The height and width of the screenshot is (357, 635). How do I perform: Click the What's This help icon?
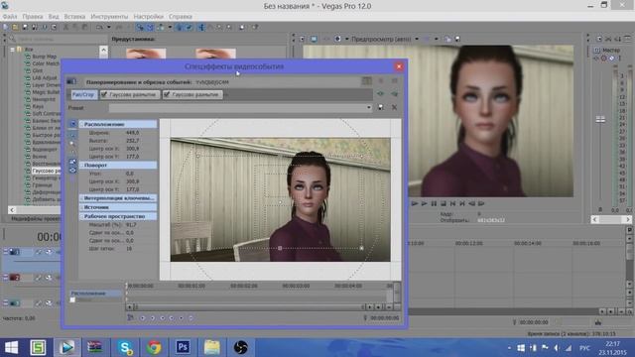[255, 27]
